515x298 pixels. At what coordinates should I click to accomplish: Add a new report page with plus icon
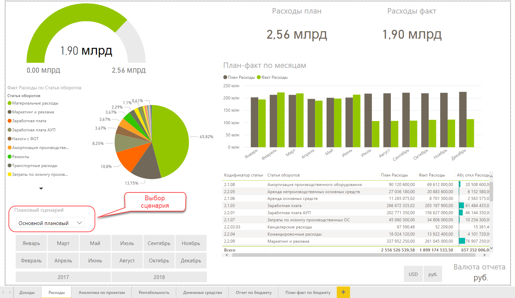(343, 292)
